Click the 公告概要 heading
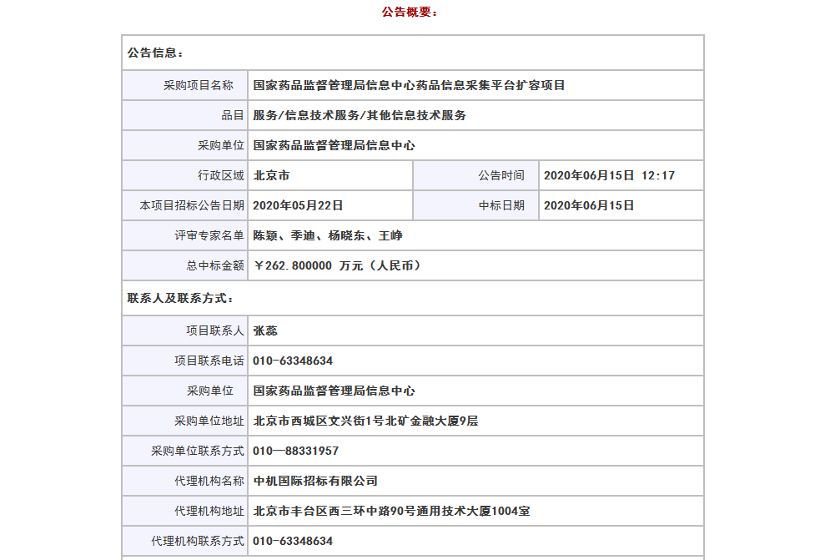Screen dimensions: 820x560 coord(410,12)
